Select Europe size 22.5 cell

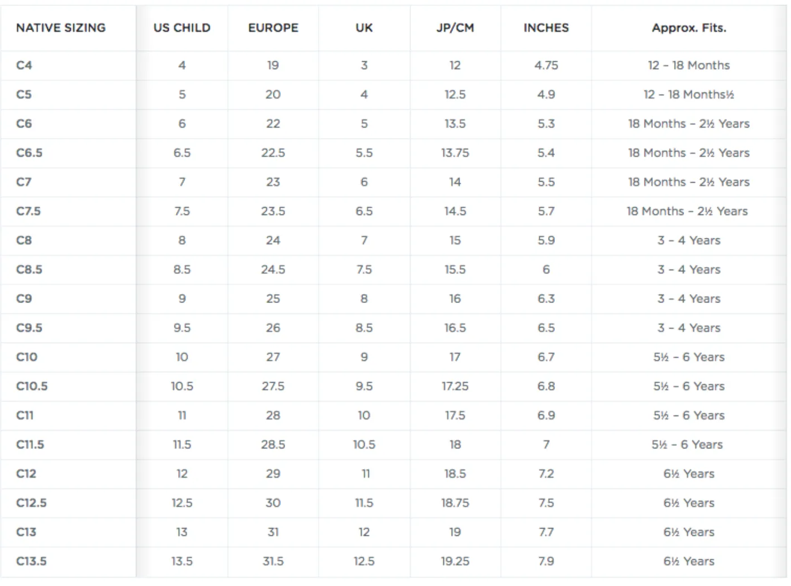[273, 153]
